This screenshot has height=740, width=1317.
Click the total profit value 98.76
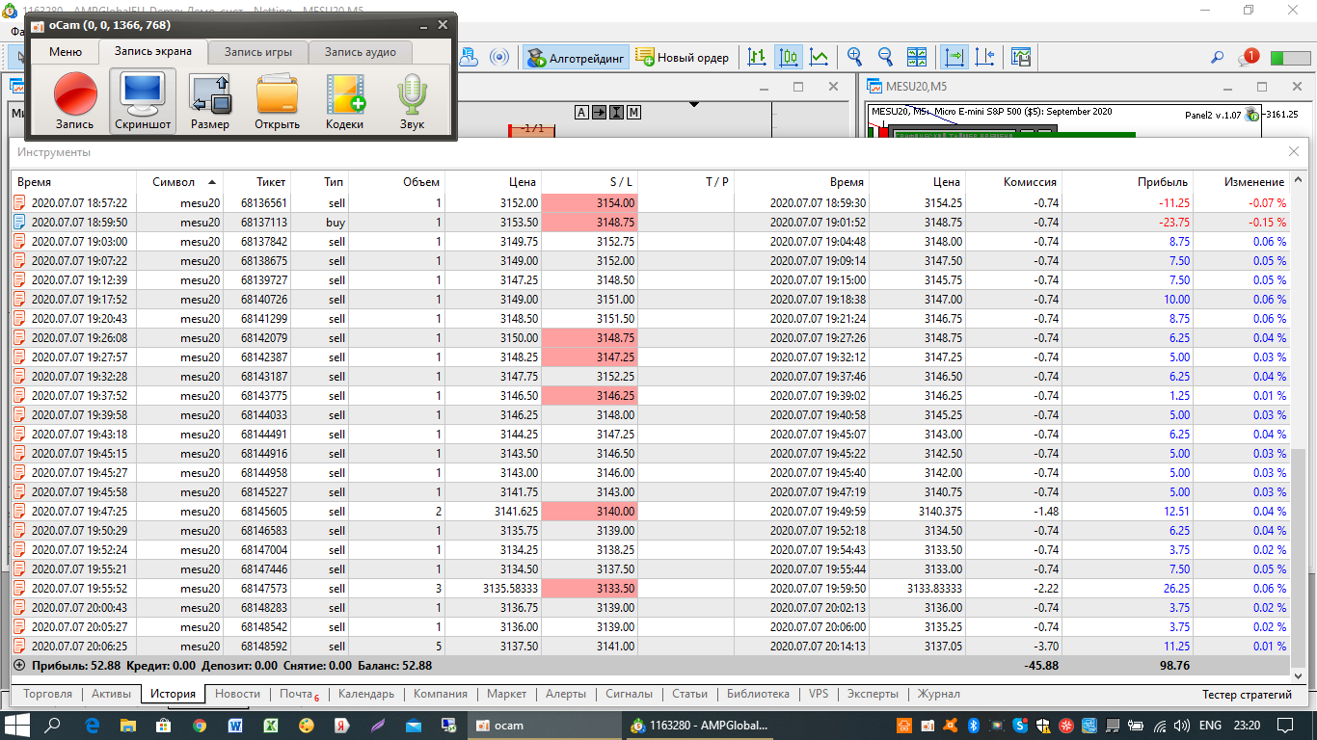1174,665
